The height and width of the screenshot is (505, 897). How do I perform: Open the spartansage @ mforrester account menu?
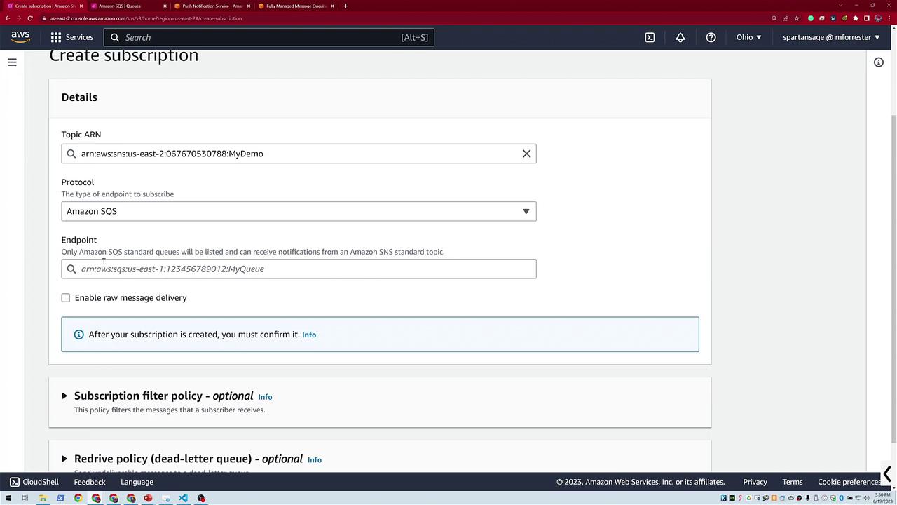[831, 37]
